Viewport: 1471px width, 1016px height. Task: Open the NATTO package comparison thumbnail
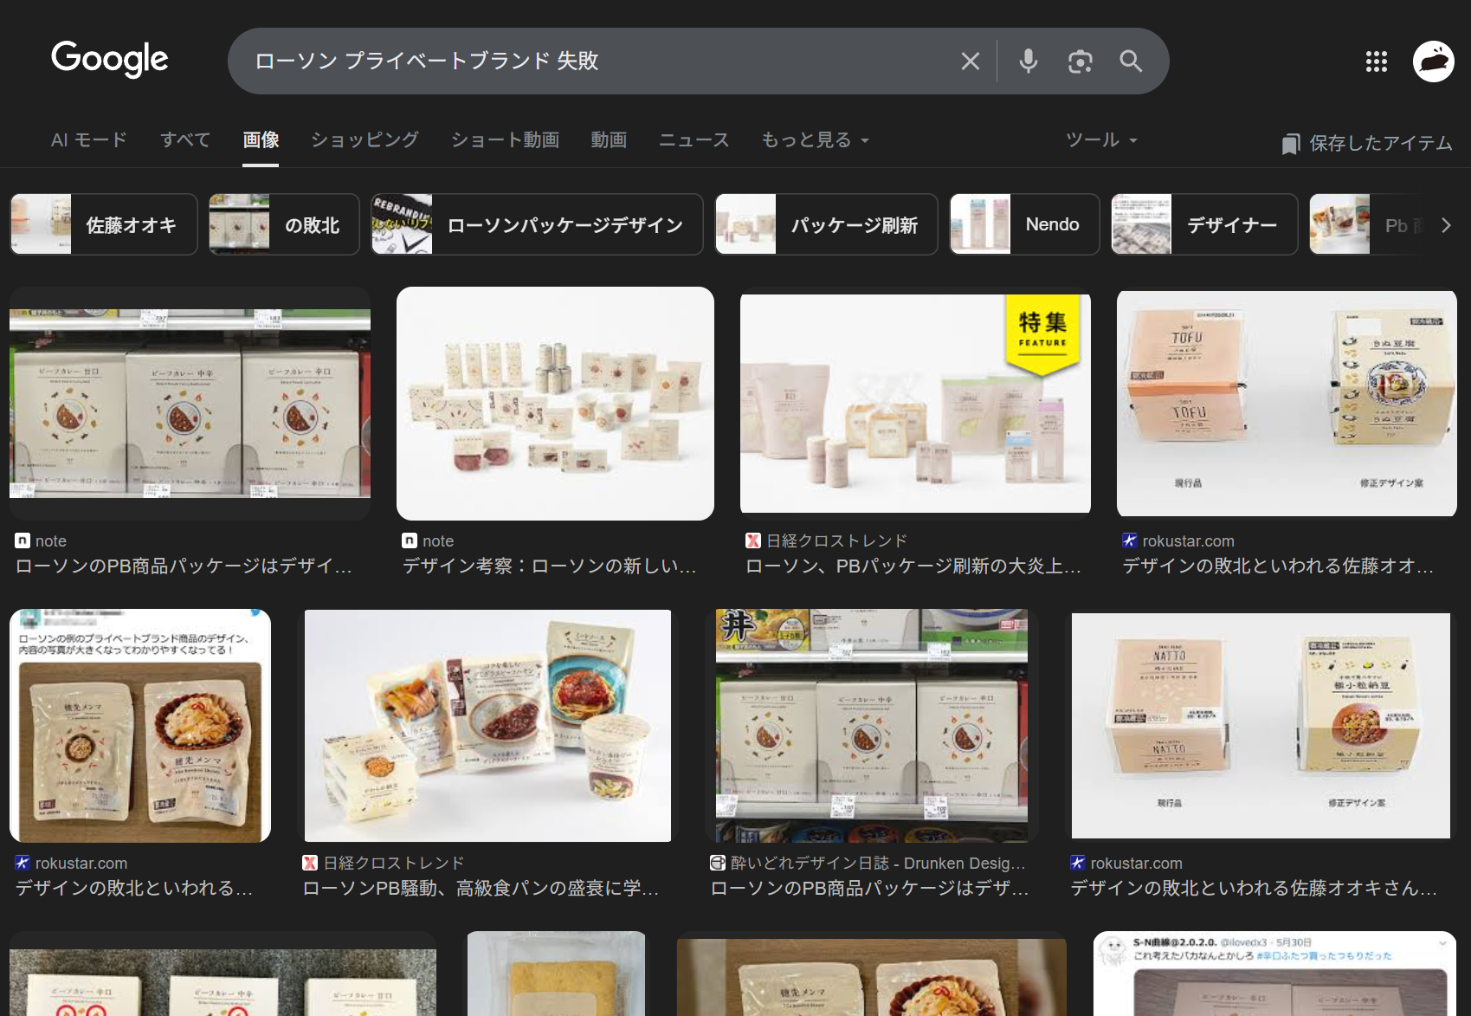(1261, 726)
